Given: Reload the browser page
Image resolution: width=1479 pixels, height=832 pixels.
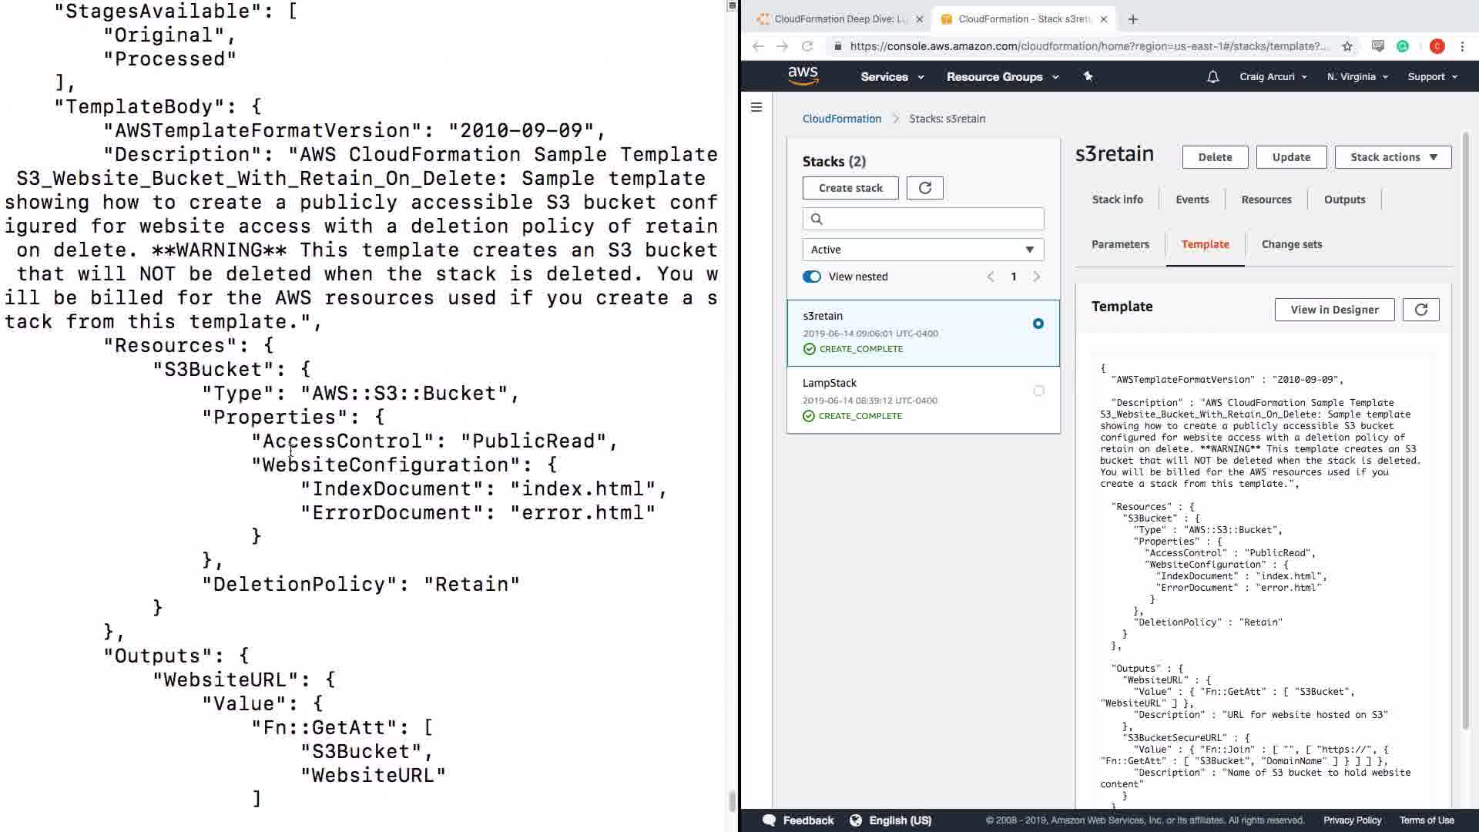Looking at the screenshot, I should point(807,46).
